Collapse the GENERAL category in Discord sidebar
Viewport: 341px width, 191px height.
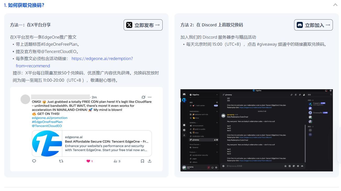coord(193,123)
